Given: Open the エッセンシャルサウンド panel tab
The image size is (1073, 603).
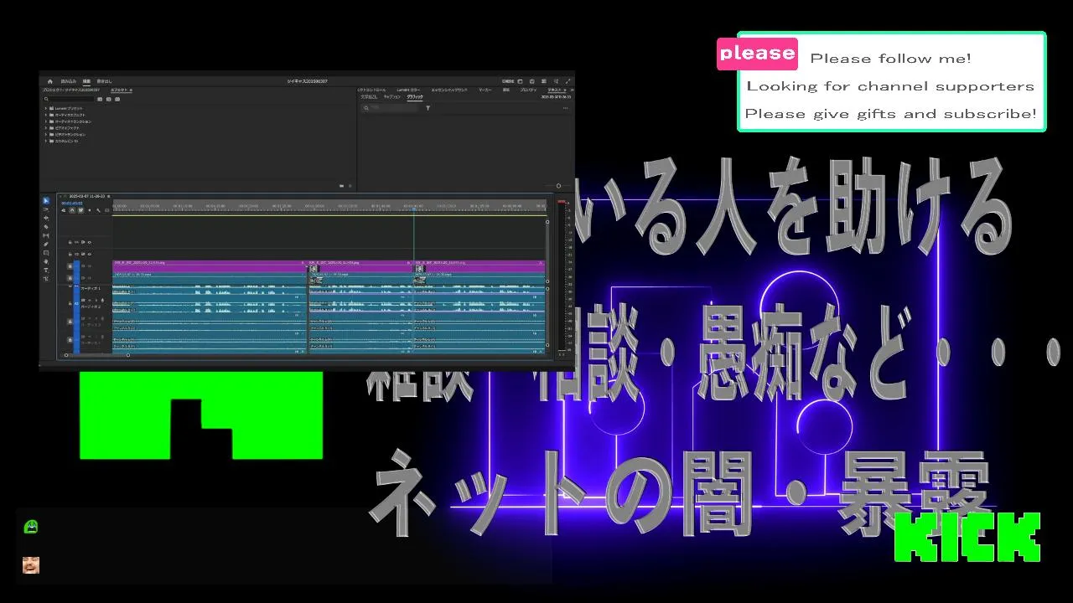Looking at the screenshot, I should (449, 90).
